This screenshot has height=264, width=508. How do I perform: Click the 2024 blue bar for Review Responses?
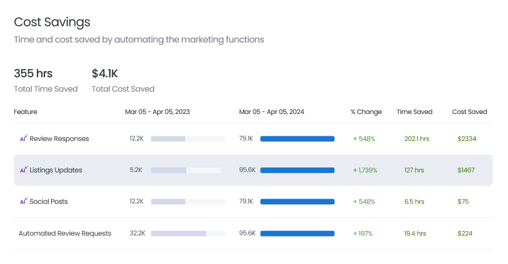297,139
